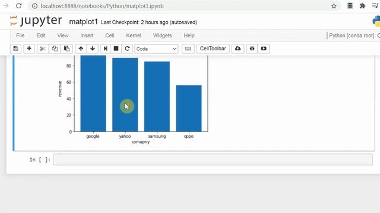Click the oppo bar in the chart
Viewport: 380px width, 213px height.
click(189, 108)
